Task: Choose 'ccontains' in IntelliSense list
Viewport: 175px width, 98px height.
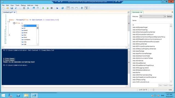Action: [x=29, y=39]
